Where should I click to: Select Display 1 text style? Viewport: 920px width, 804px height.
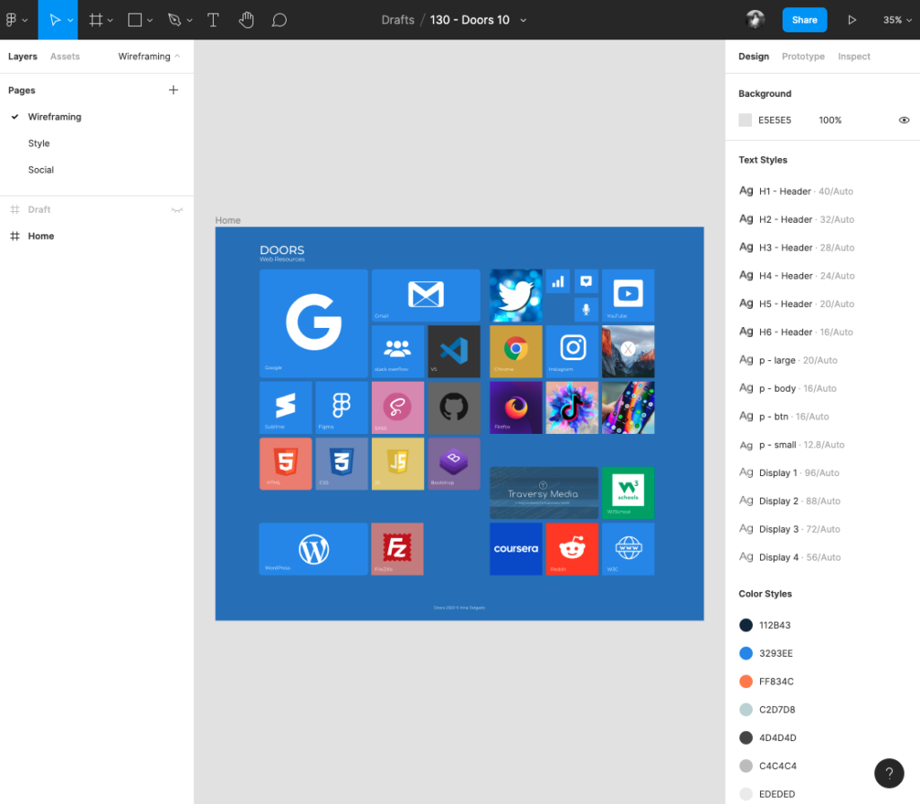[789, 473]
